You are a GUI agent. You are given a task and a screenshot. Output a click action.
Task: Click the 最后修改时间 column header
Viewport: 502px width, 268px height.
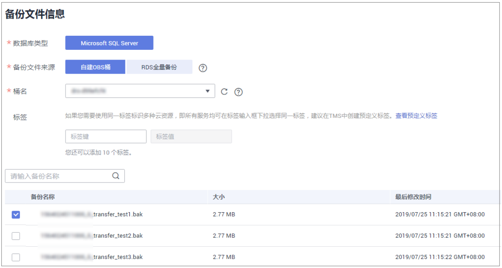[x=413, y=197]
